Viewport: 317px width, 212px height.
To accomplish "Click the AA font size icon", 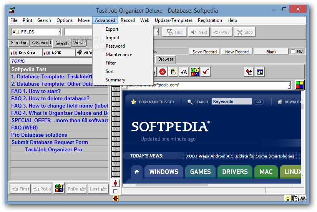I will tap(184, 72).
